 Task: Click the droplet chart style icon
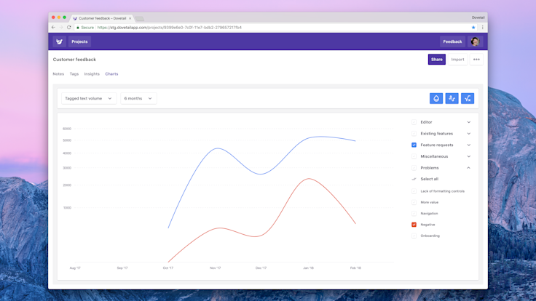tap(436, 99)
